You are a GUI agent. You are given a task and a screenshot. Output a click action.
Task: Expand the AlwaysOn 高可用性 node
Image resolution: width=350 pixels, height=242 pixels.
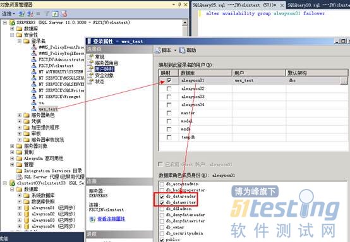point(12,159)
